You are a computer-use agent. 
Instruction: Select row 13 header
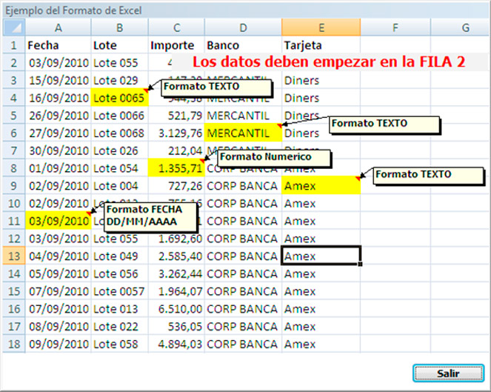coord(13,256)
